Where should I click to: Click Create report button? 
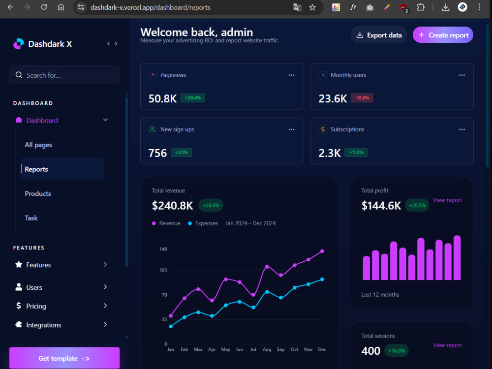tap(443, 35)
